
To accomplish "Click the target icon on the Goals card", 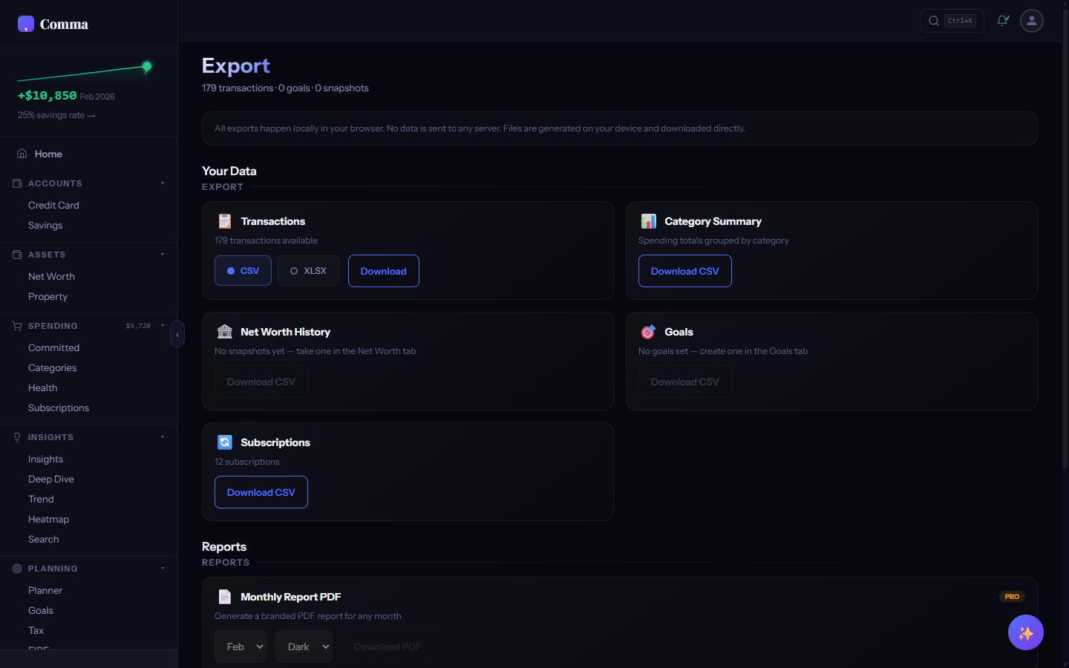I will 648,332.
